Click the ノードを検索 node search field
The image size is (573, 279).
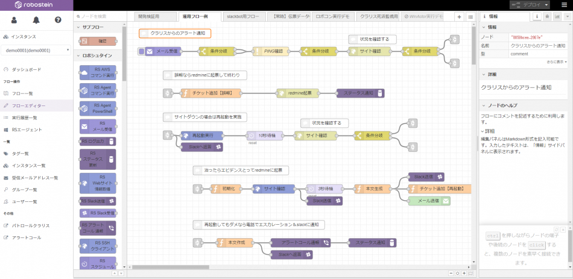click(100, 16)
